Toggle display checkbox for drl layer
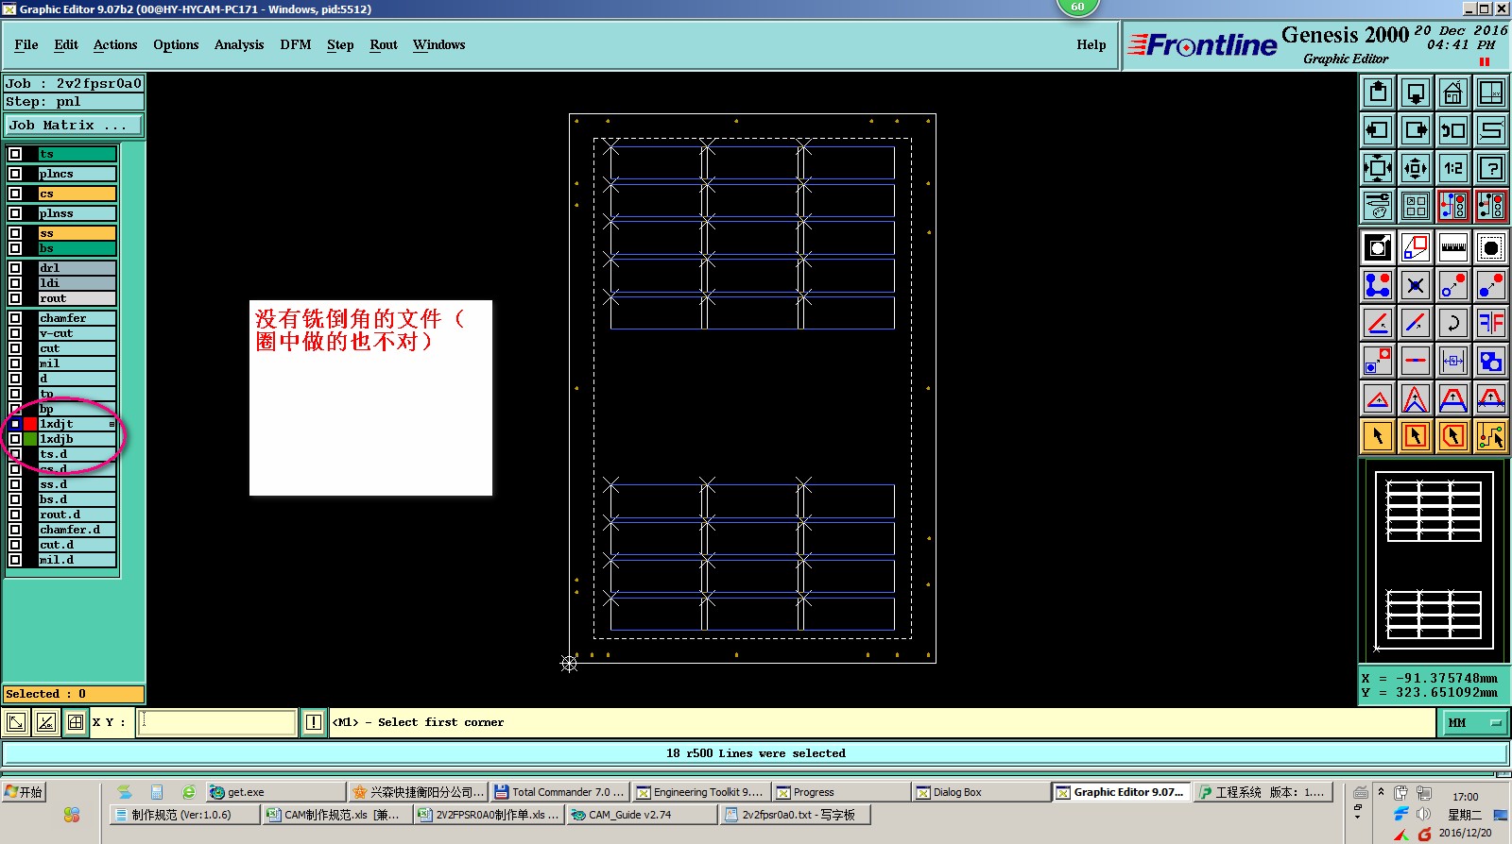 click(15, 268)
